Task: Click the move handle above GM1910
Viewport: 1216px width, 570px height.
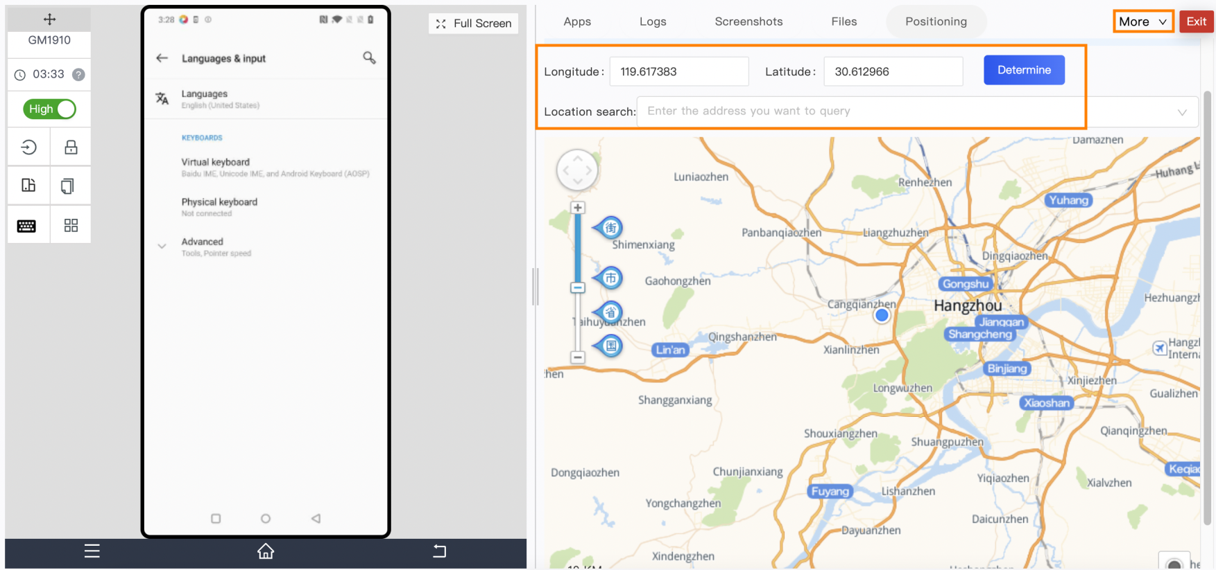Action: point(49,19)
